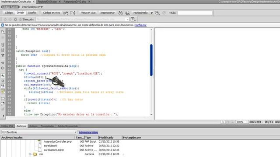
Task: Click the Administrar sitios link
Action: pyautogui.click(x=88, y=133)
